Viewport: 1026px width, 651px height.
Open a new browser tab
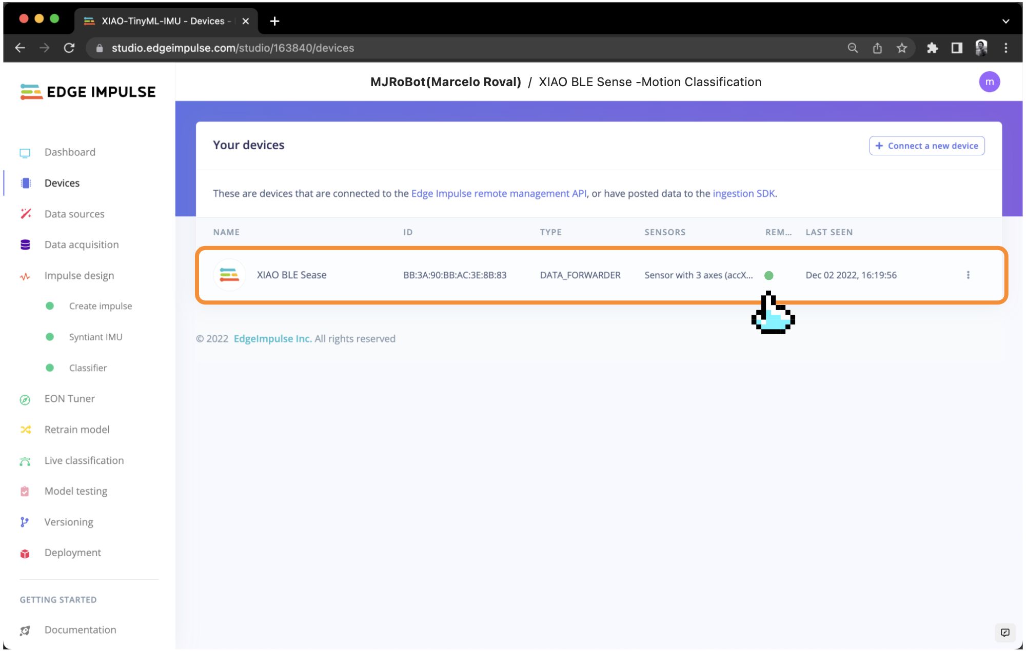click(x=274, y=21)
